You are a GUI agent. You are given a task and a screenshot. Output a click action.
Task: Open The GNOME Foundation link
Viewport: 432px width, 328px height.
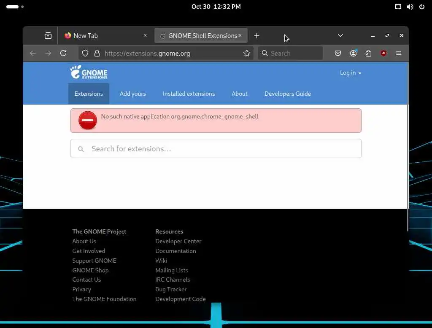(104, 299)
